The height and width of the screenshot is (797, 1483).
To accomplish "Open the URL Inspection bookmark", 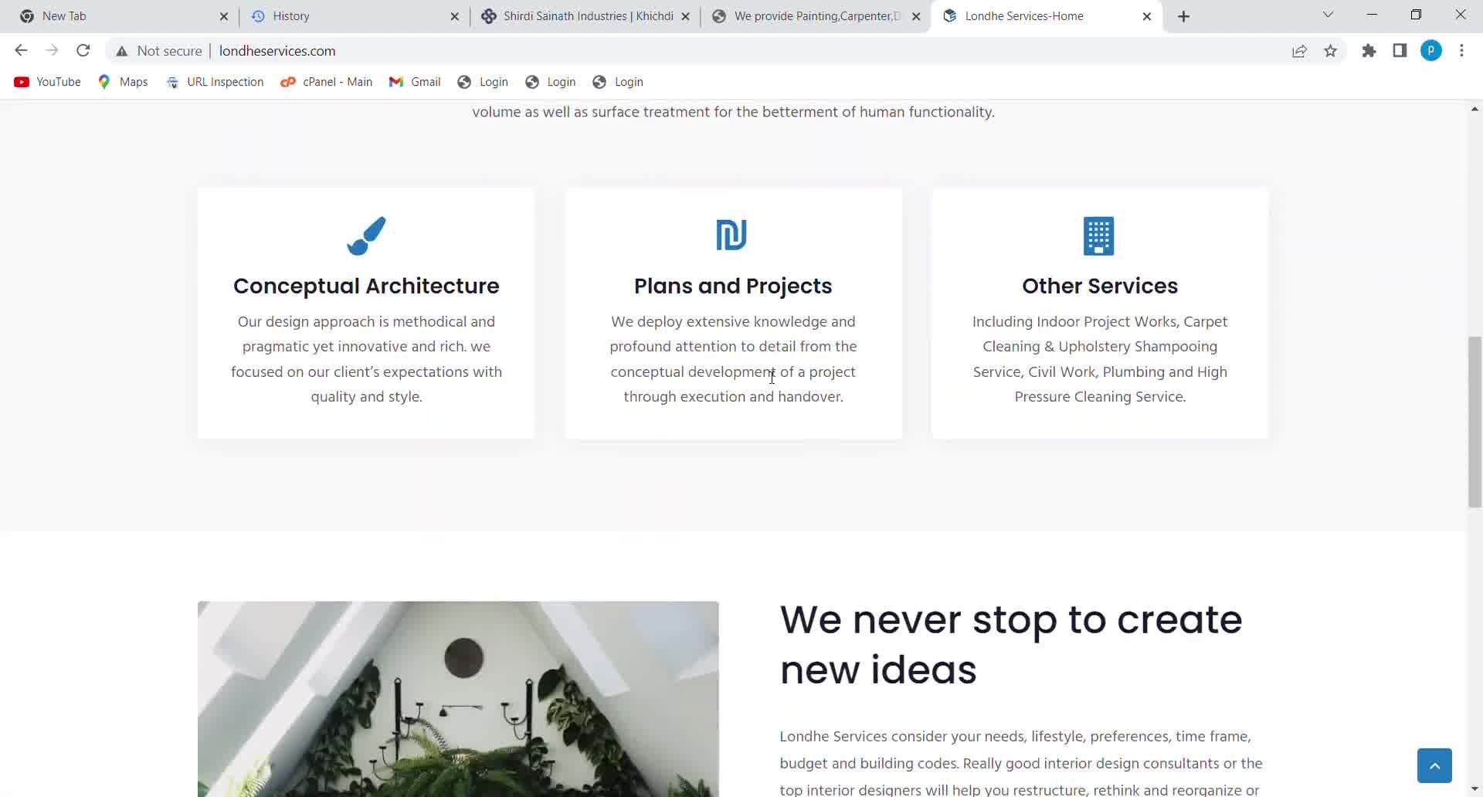I will [215, 82].
